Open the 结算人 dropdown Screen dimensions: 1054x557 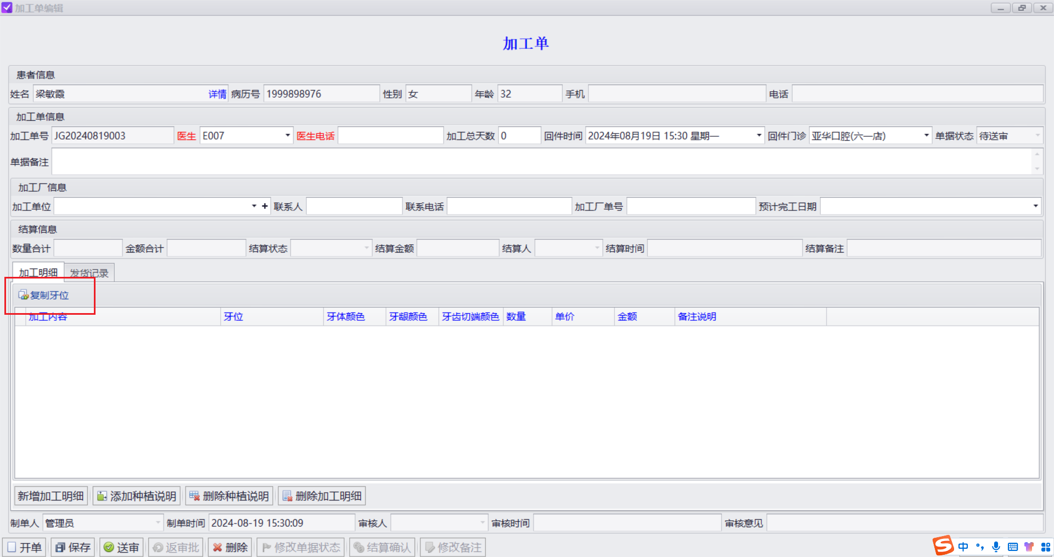click(x=597, y=248)
